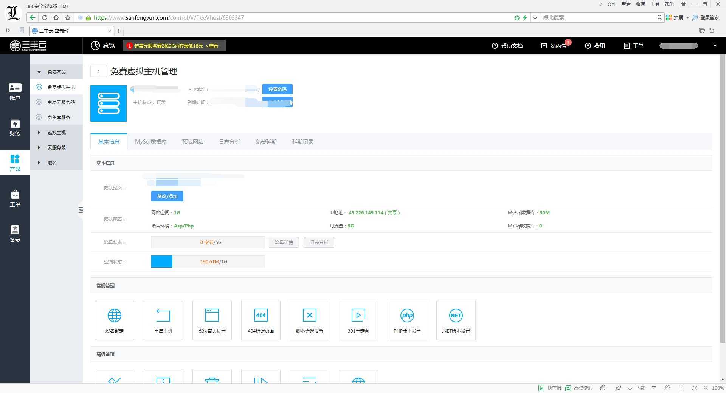Focus the browser search field 点此搜索
Viewport: 726px width, 393px height.
click(598, 17)
